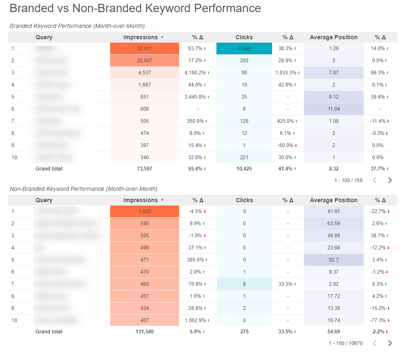Image resolution: width=401 pixels, height=353 pixels.
Task: Go to previous page of Branded table
Action: point(375,180)
